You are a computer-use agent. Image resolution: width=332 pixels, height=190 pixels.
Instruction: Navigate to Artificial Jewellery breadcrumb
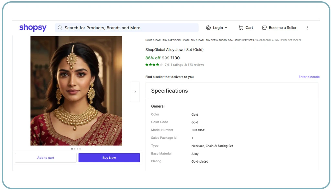[x=182, y=40]
